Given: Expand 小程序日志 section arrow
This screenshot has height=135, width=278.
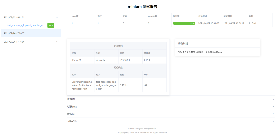Looking at the screenshot, I should pyautogui.click(x=273, y=121).
